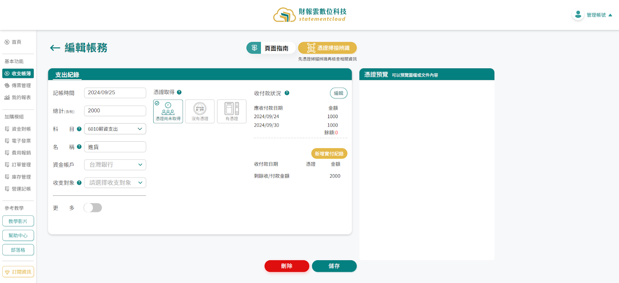Screen dimensions: 619x283
Task: Click the 編輯 button in 收付款狀況
Action: 339,93
